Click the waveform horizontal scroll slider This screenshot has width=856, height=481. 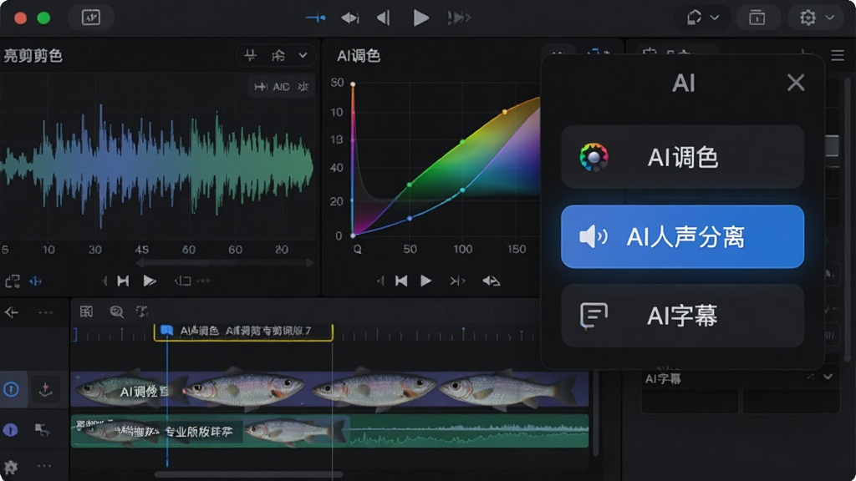click(x=224, y=263)
